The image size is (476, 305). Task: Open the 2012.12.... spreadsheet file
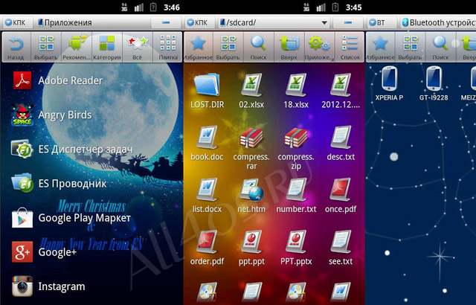tap(341, 91)
